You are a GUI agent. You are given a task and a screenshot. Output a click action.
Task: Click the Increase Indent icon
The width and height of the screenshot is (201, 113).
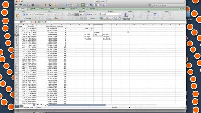click(85, 18)
